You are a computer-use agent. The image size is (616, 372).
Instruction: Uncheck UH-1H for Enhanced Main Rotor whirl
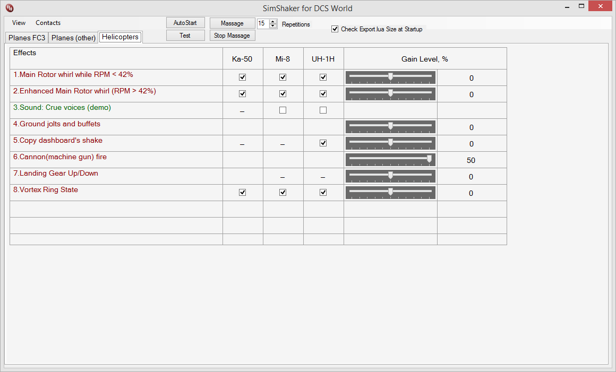pos(323,94)
